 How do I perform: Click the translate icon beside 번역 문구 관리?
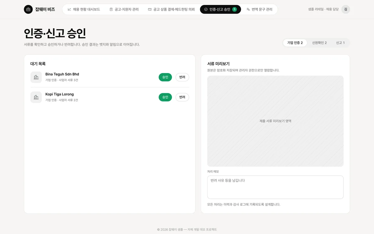(248, 9)
